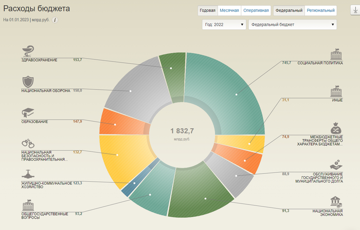The width and height of the screenshot is (360, 230).
Task: Click the Образование label
Action: tap(34, 122)
